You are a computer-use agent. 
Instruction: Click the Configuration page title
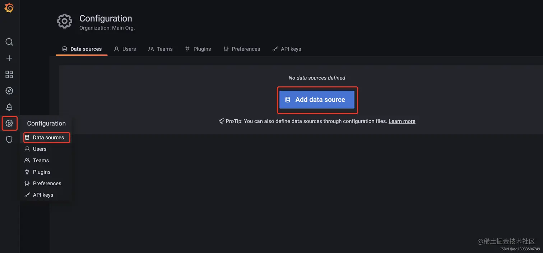pos(106,18)
